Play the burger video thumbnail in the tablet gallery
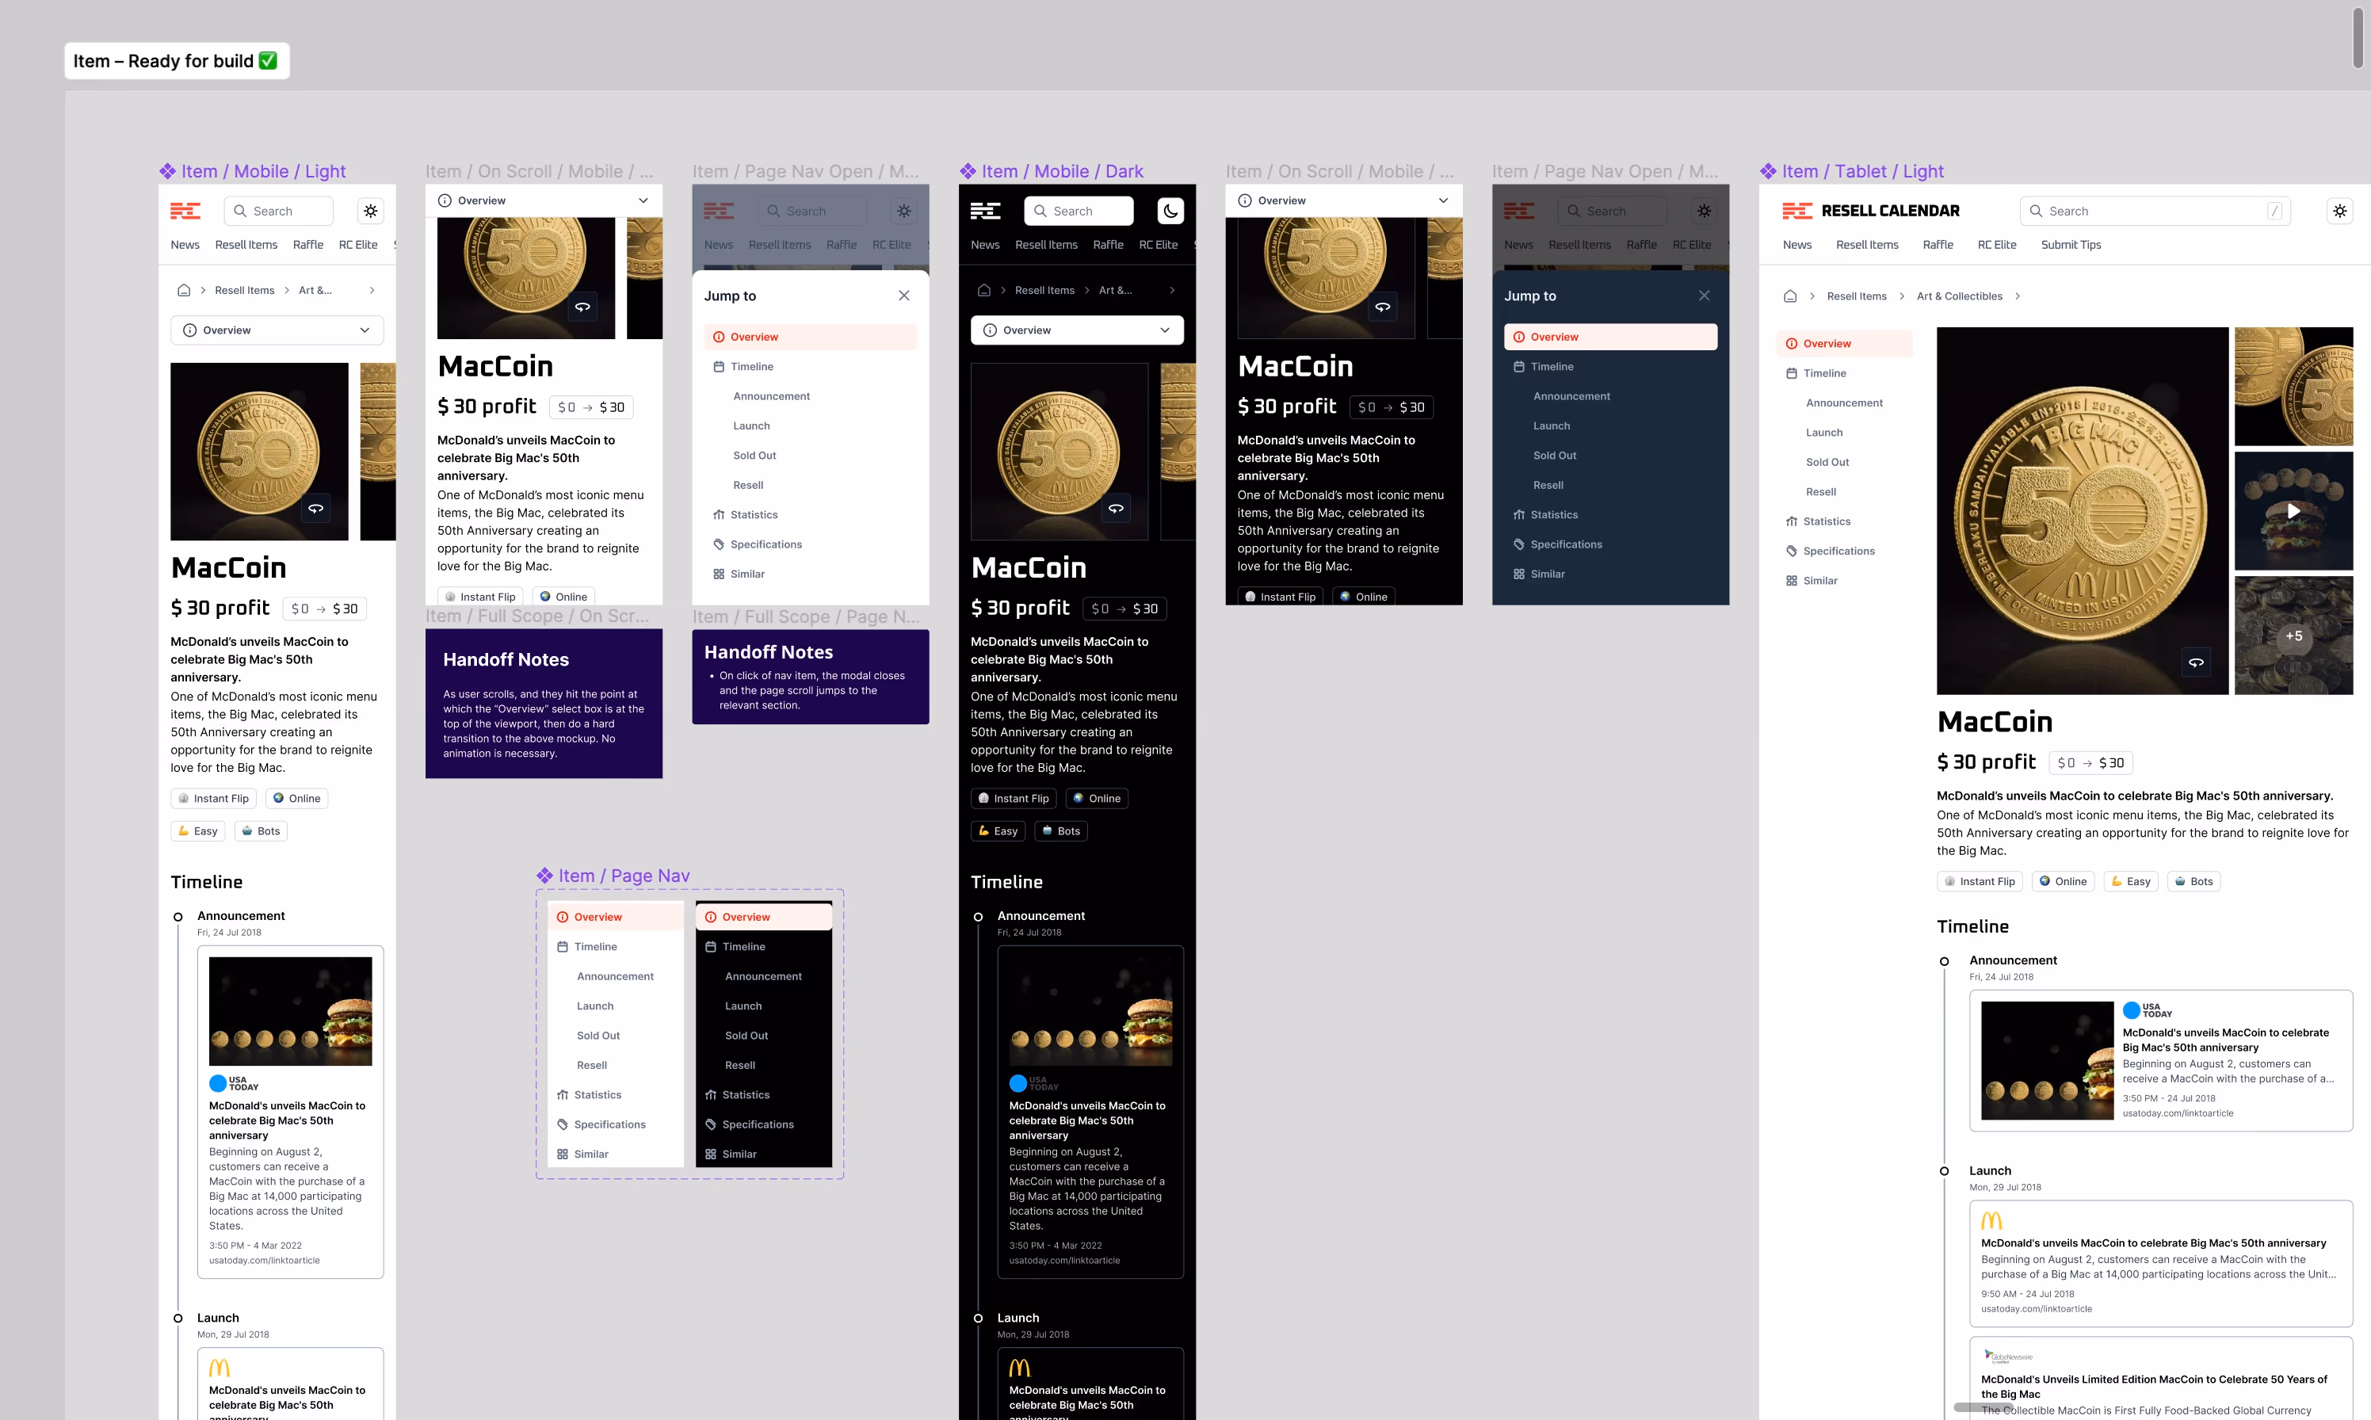This screenshot has width=2371, height=1420. point(2294,510)
